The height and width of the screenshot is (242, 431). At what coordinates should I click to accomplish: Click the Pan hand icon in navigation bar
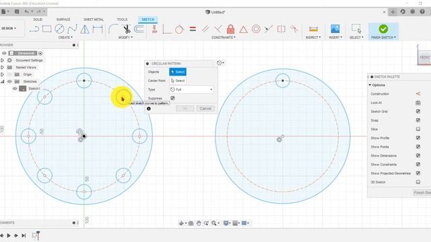(x=199, y=223)
